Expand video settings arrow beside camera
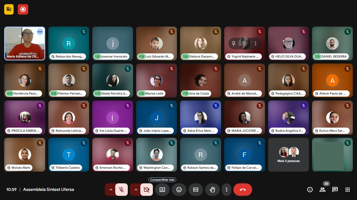This screenshot has width=357, height=200. [x=136, y=190]
